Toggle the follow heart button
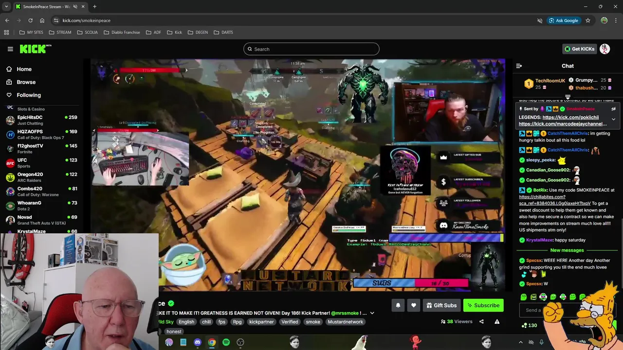Image resolution: width=623 pixels, height=350 pixels. coord(414,305)
